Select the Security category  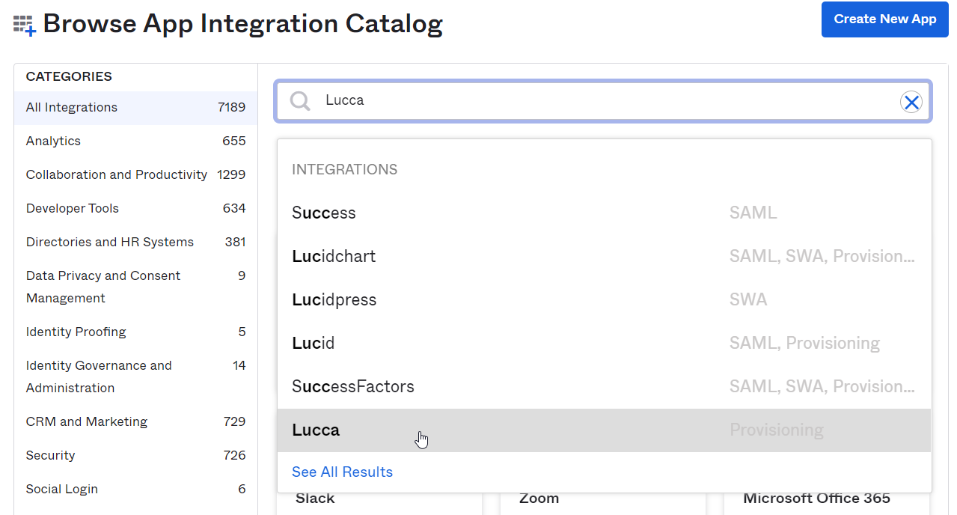[x=135, y=456]
